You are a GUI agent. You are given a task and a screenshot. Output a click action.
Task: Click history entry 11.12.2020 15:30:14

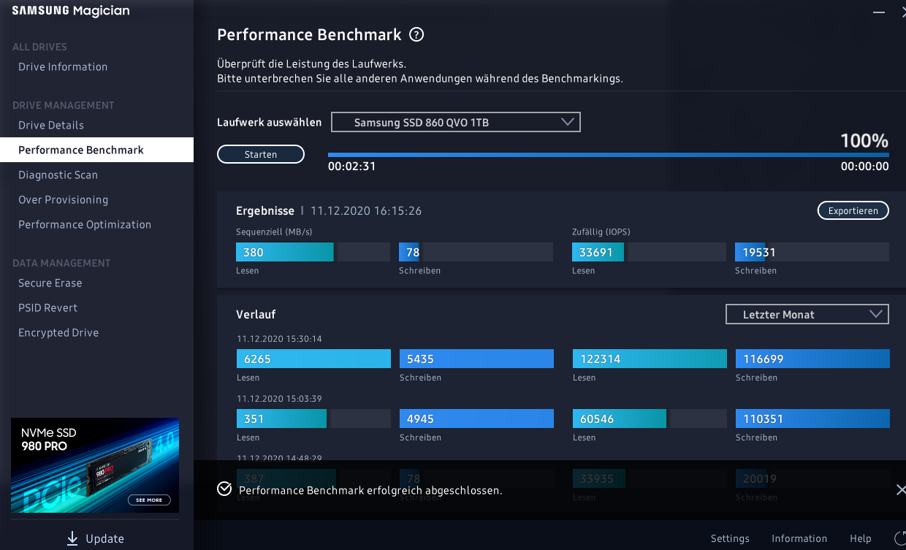(x=279, y=339)
